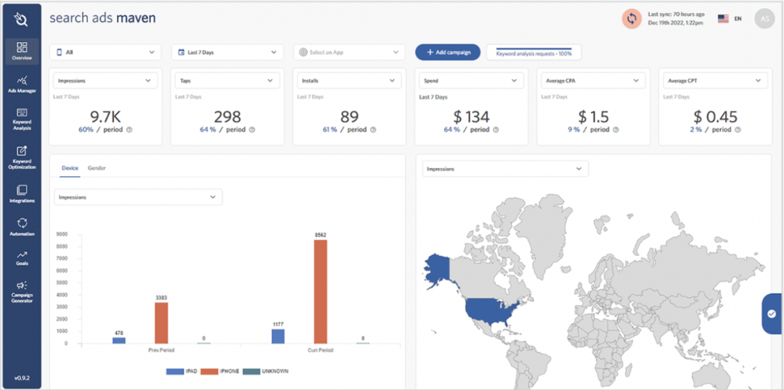Expand the Last 7 Days date dropdown
The width and height of the screenshot is (784, 390).
pyautogui.click(x=227, y=52)
